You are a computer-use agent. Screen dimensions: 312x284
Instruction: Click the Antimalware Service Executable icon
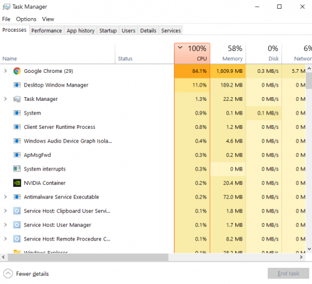click(17, 197)
